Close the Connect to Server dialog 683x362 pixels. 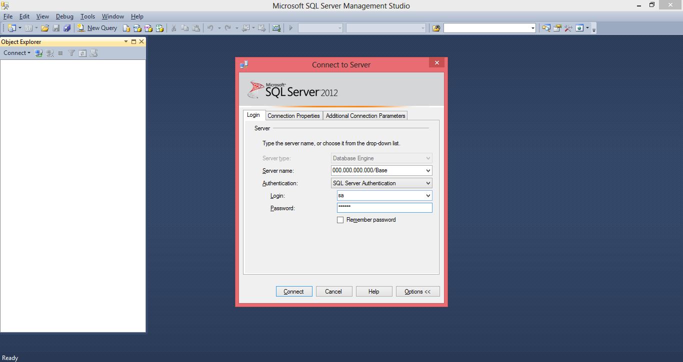click(x=436, y=63)
